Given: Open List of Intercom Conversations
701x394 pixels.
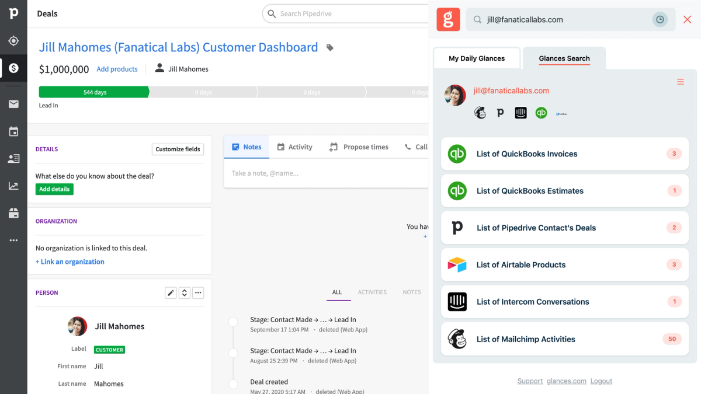Looking at the screenshot, I should click(x=565, y=302).
